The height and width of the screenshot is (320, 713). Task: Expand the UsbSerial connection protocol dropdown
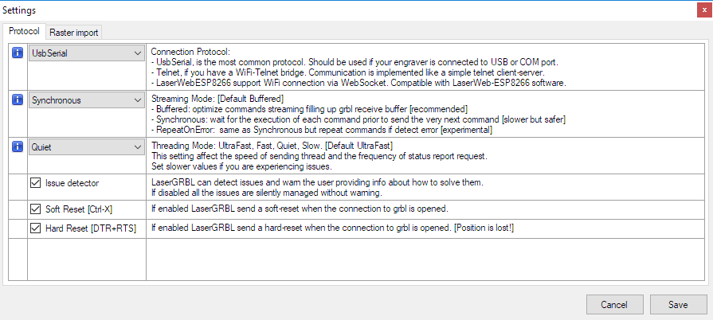tap(86, 53)
